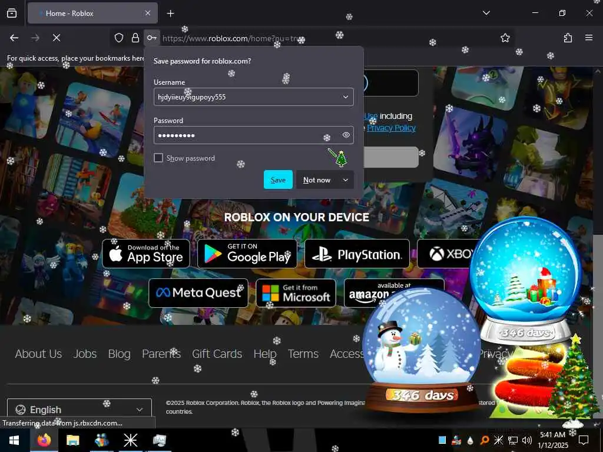Open the notification center icon

coord(584,440)
